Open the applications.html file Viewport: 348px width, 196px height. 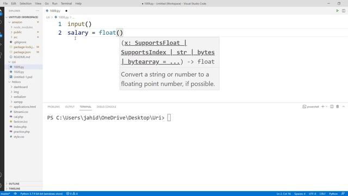tap(24, 107)
